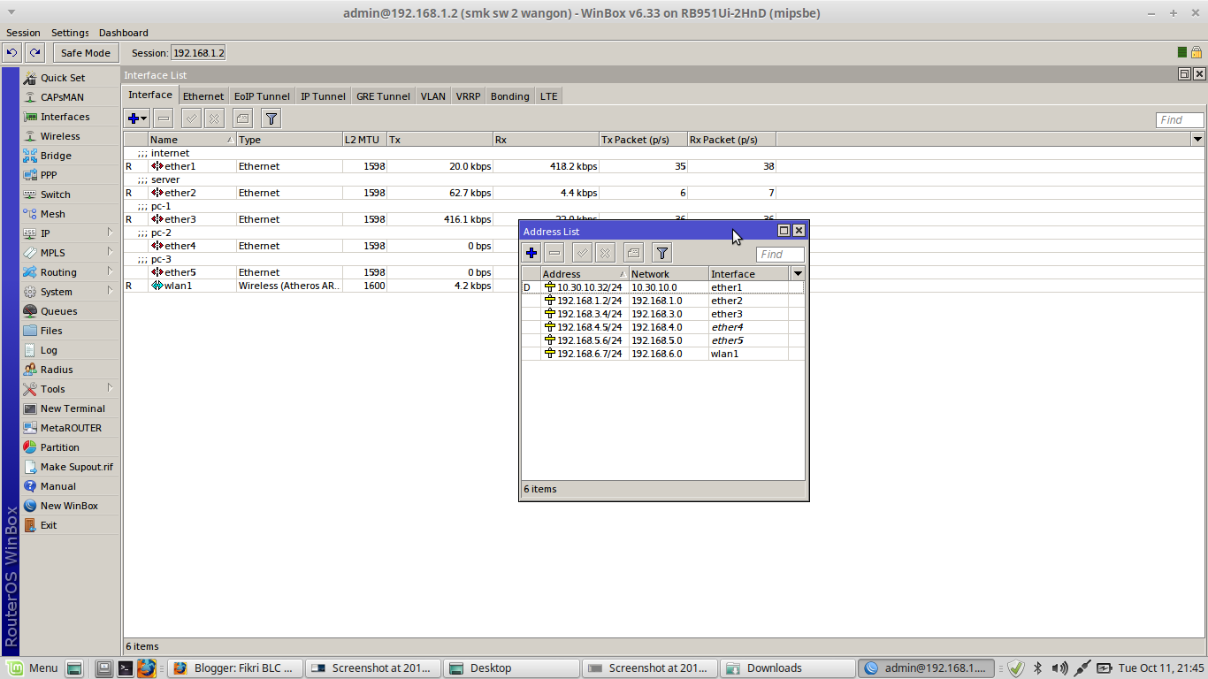This screenshot has height=679, width=1208.
Task: Open MetaROUTER in sidebar
Action: pos(70,428)
